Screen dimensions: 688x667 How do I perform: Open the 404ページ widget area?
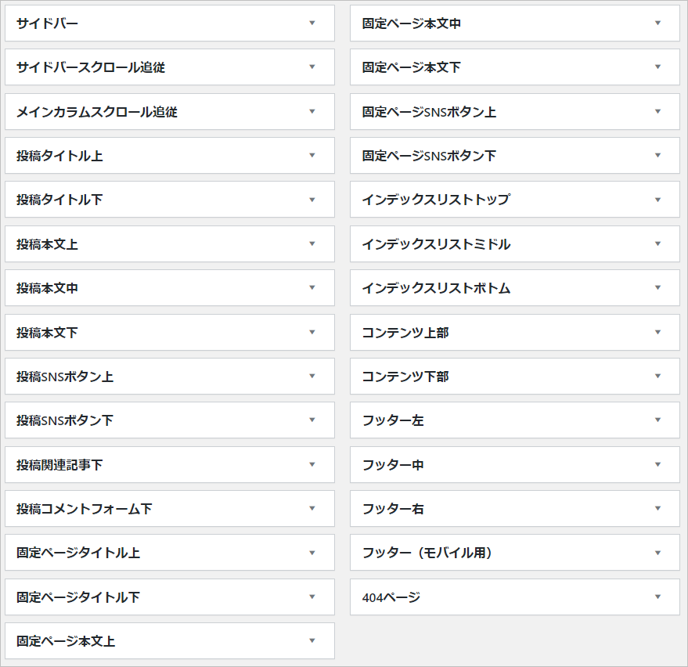point(515,597)
